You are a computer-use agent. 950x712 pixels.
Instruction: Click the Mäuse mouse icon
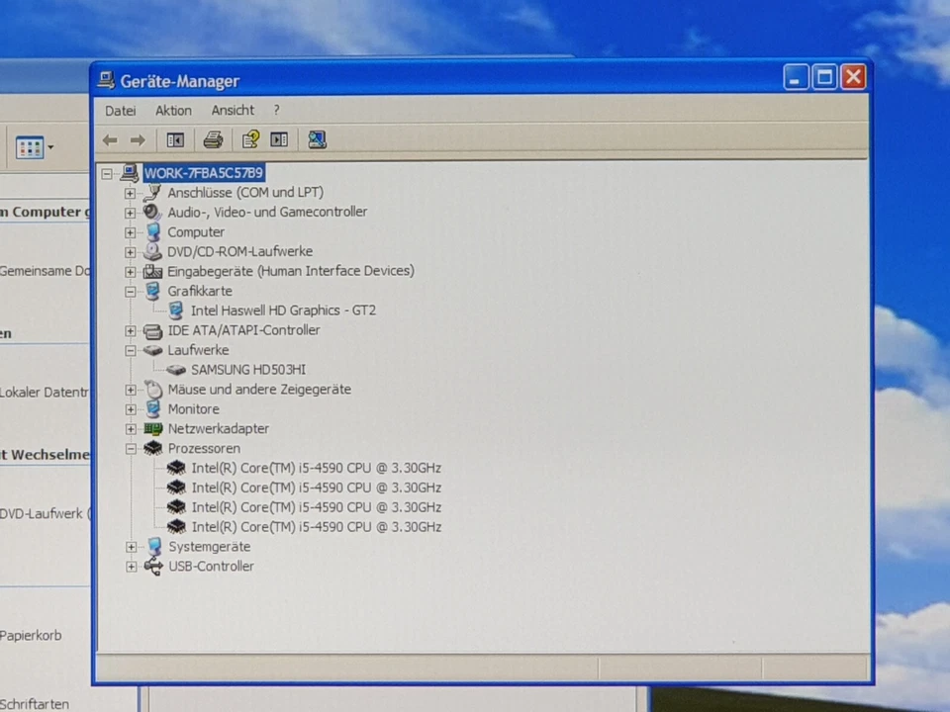coord(154,390)
